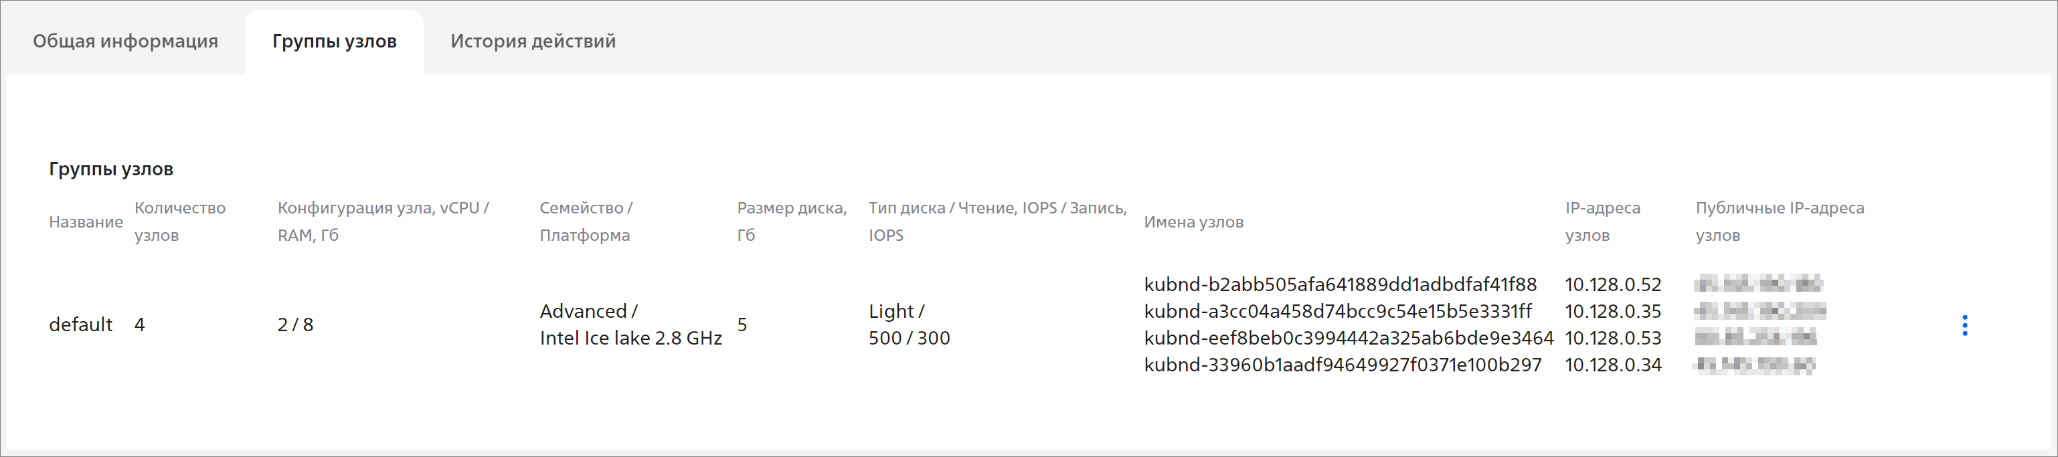
Task: Click the Имена узлов column header
Action: [1193, 222]
